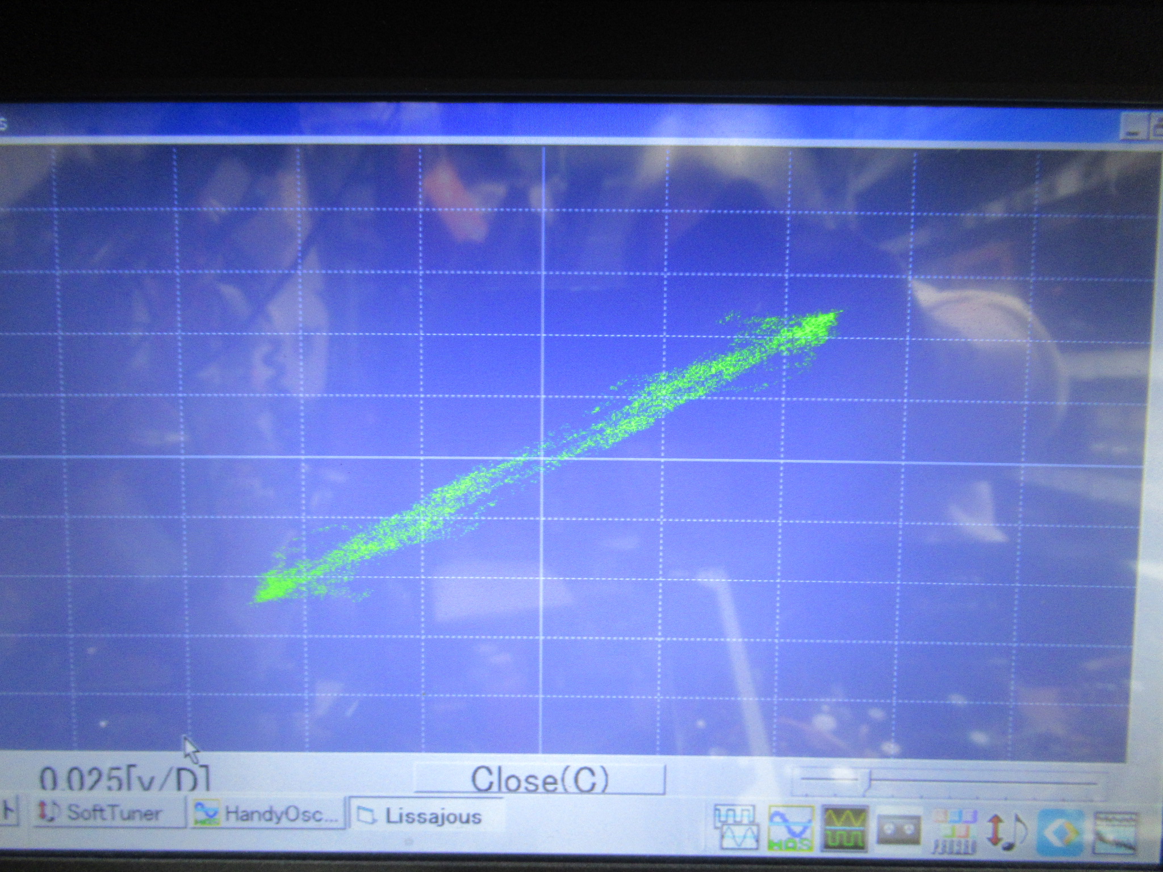Viewport: 1163px width, 872px height.
Task: Click the landscape picture tray icon
Action: pyautogui.click(x=1114, y=832)
